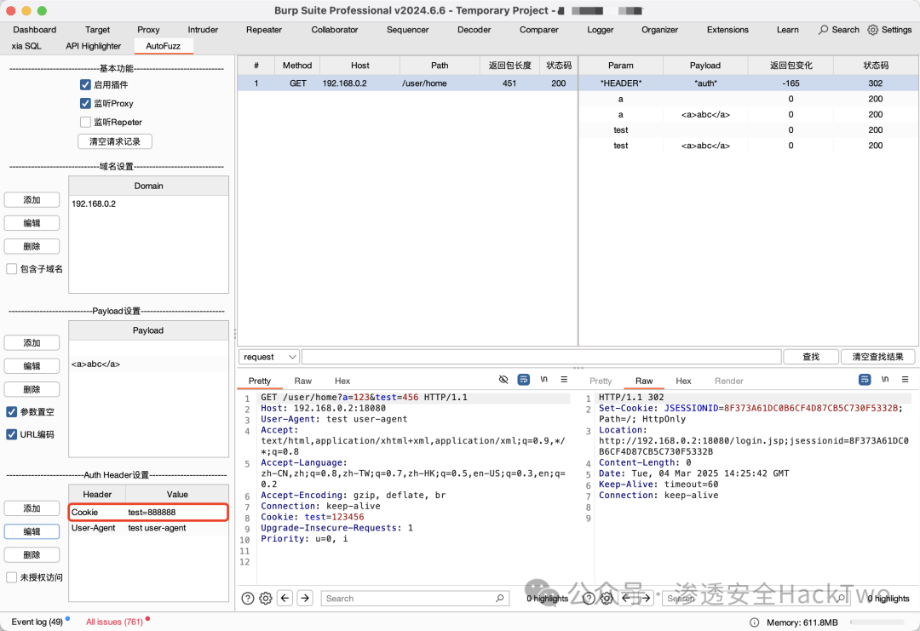Open the Proxy tab
Image resolution: width=920 pixels, height=631 pixels.
point(148,29)
